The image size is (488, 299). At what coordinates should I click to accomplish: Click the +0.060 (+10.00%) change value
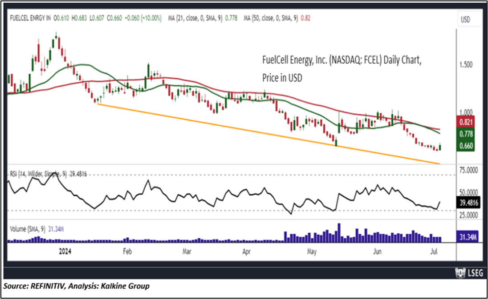[143, 18]
